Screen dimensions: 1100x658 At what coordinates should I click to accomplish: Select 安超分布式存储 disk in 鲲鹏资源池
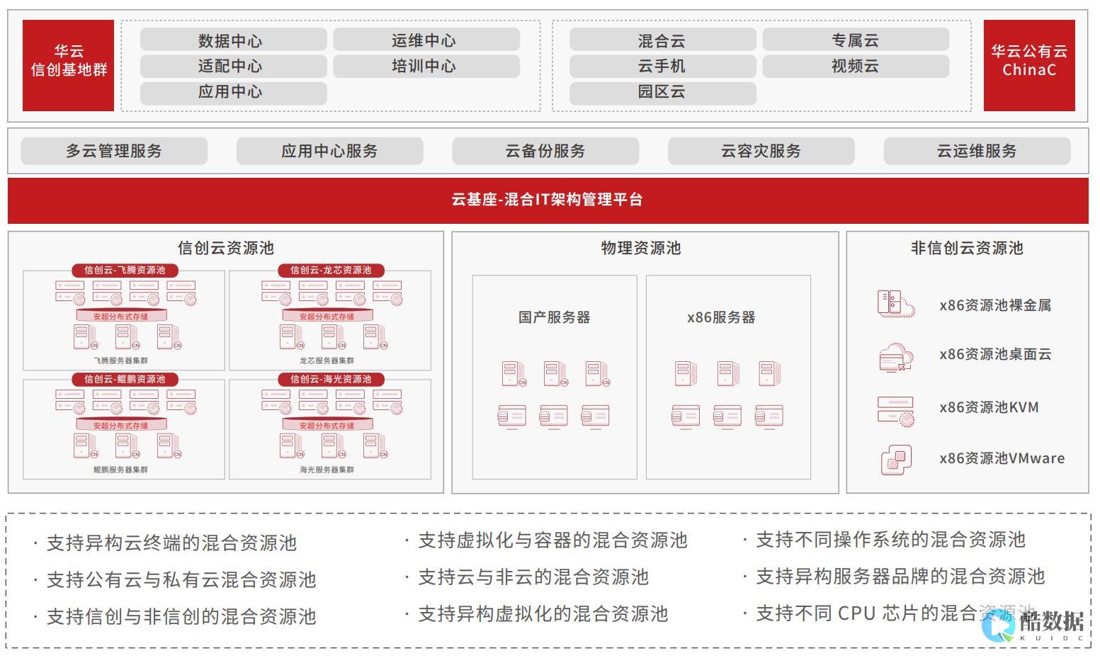tap(121, 425)
